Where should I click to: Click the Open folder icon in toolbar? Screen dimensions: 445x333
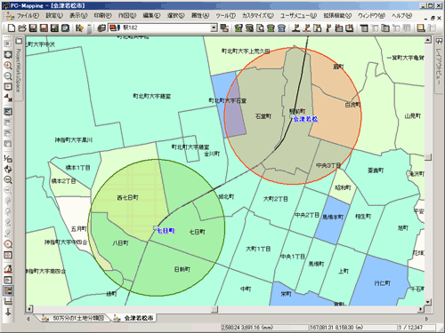pyautogui.click(x=22, y=28)
